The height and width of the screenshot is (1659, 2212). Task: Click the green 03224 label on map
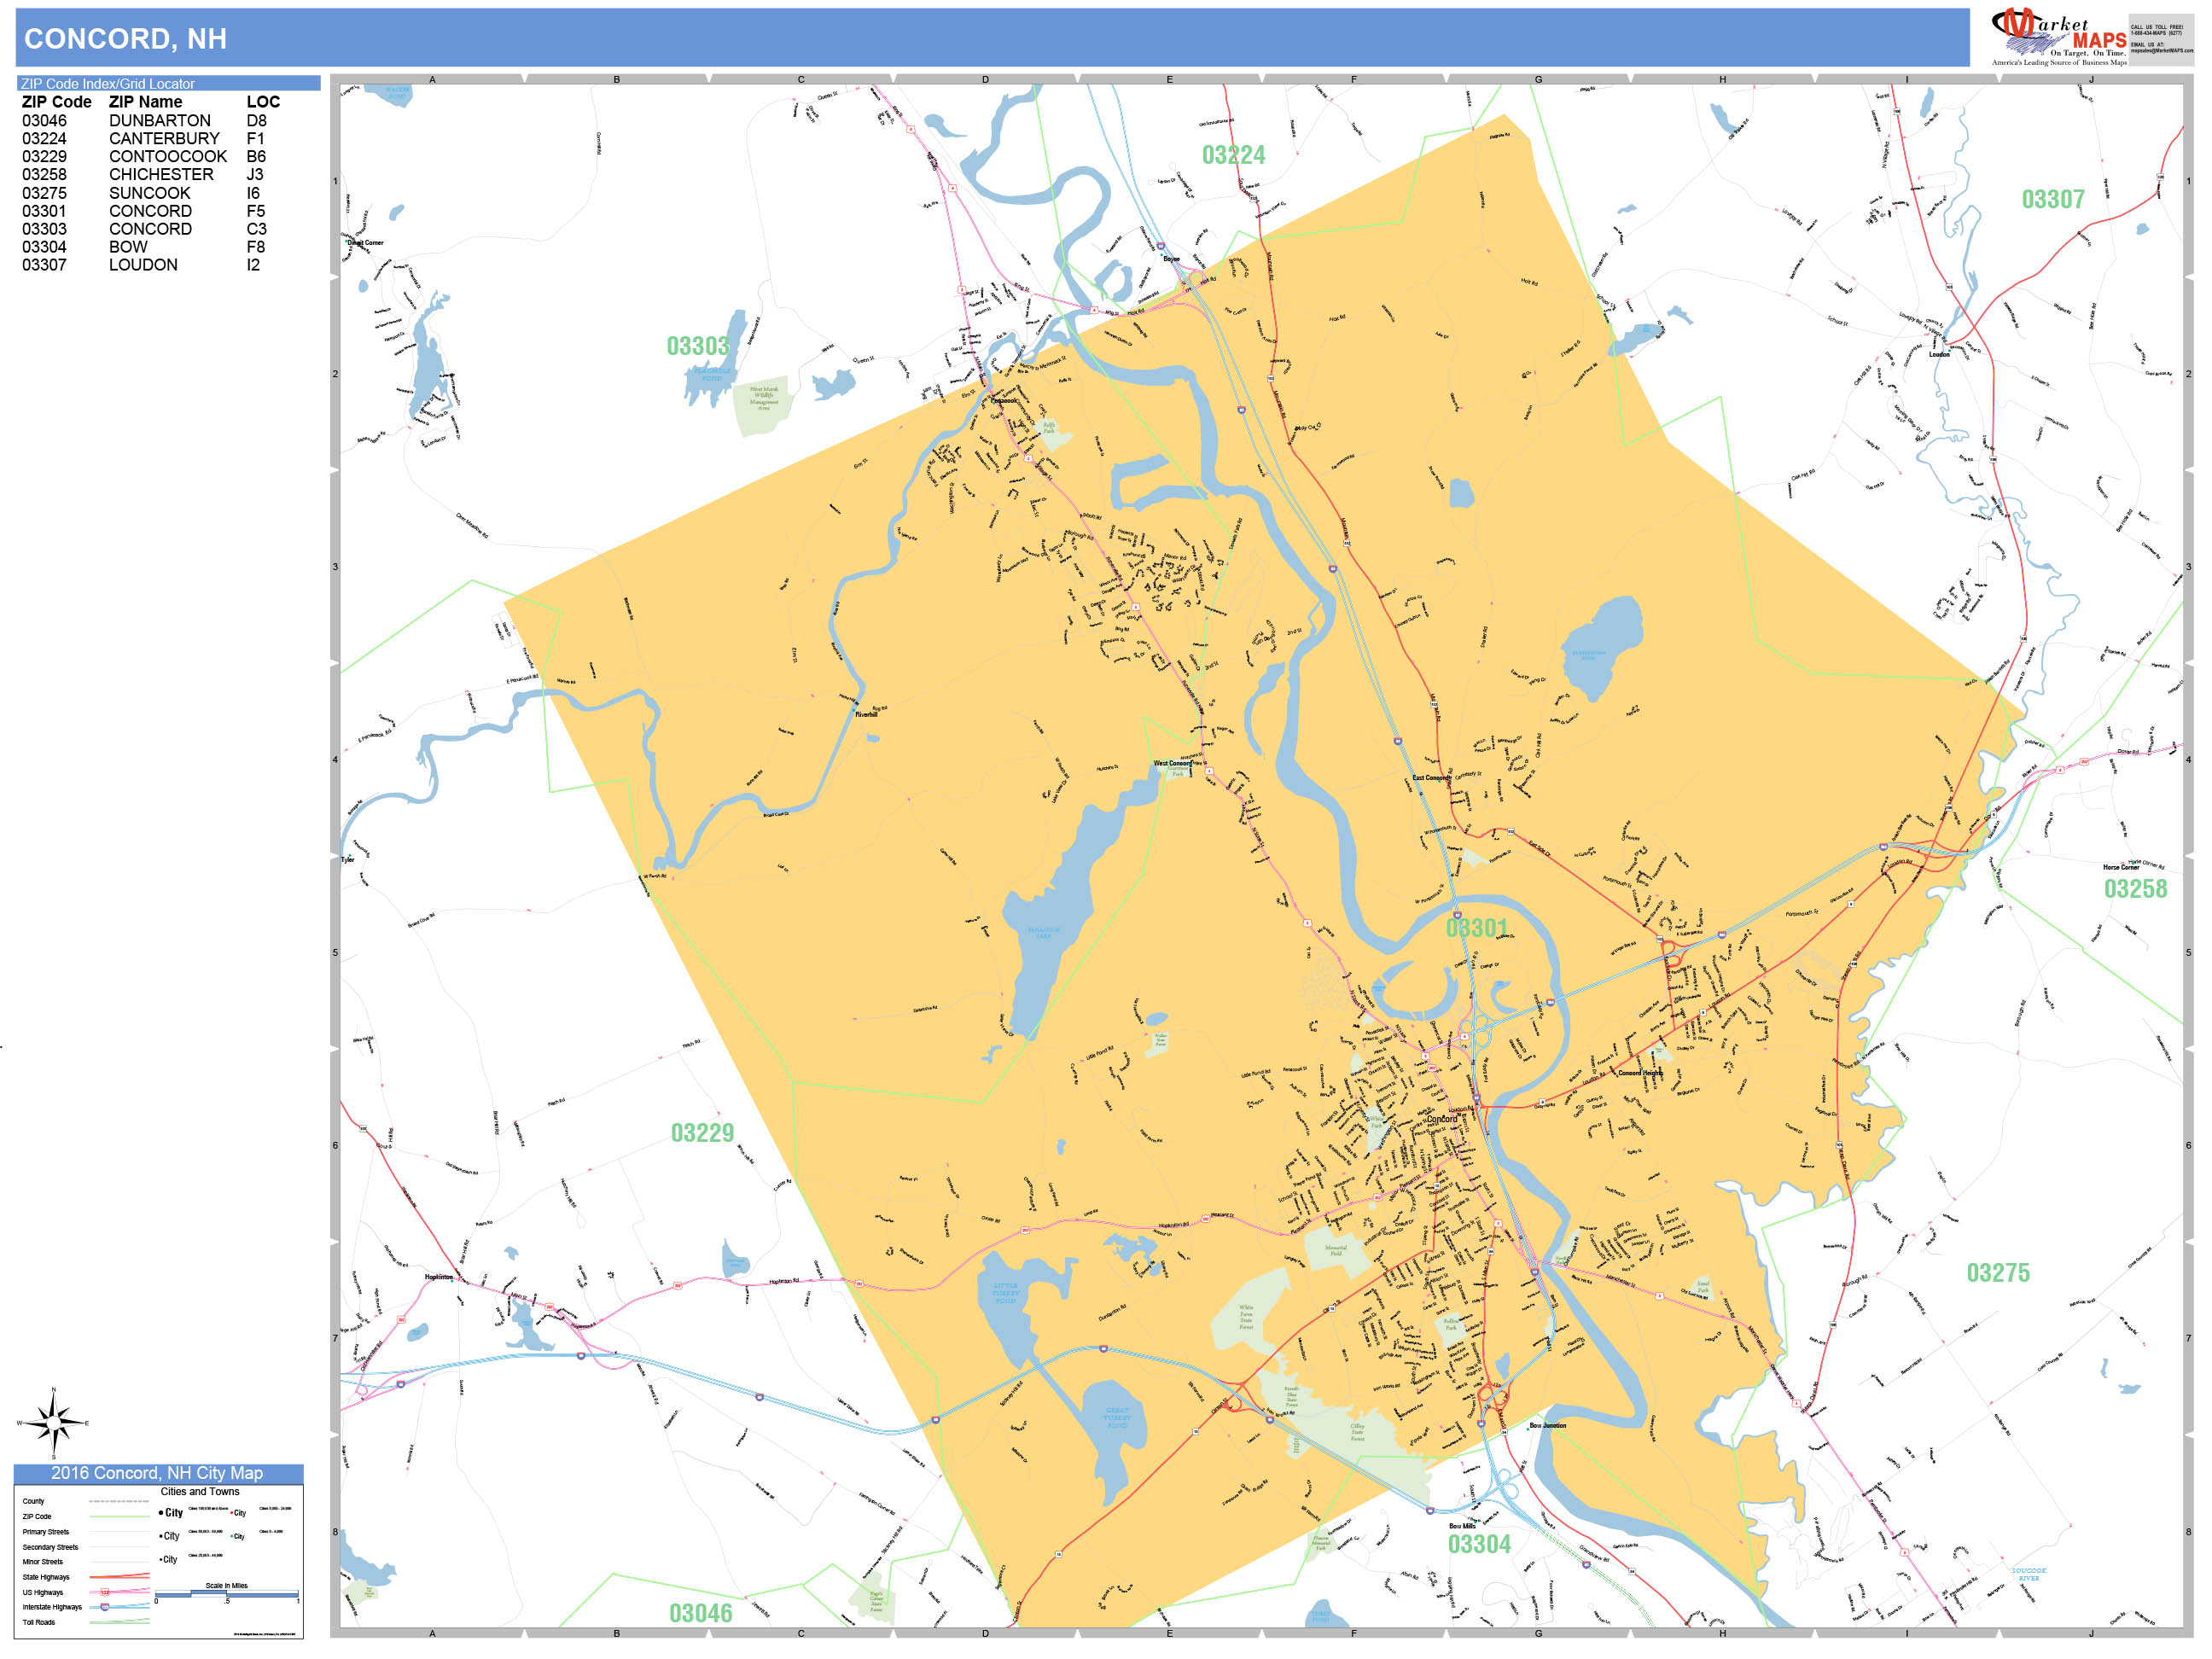click(x=1233, y=155)
